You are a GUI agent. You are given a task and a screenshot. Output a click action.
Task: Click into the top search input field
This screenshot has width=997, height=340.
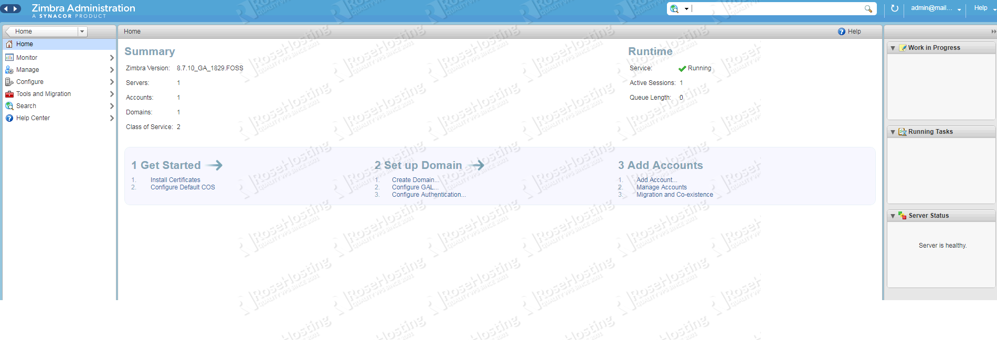[x=777, y=9]
